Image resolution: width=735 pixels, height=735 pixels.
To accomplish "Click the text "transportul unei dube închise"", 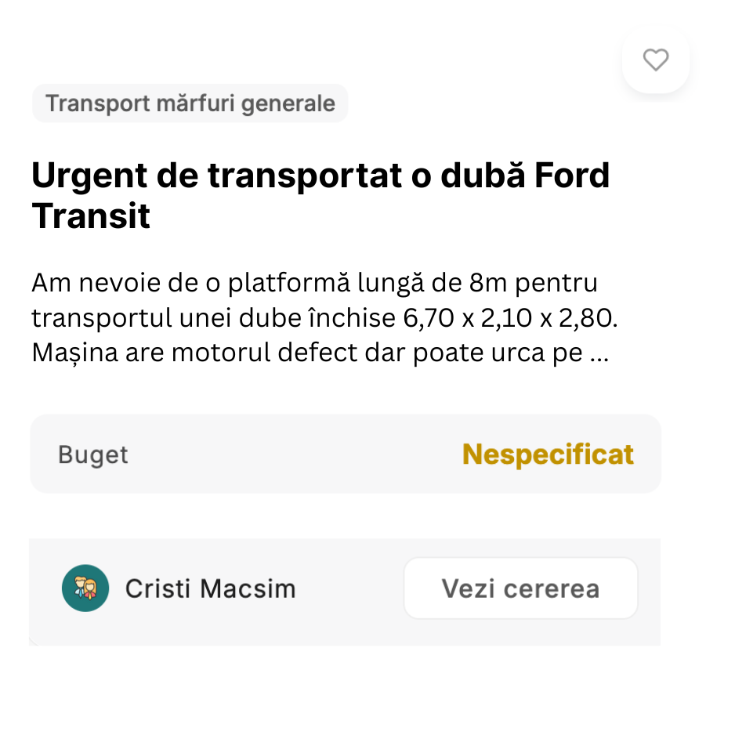I will (214, 317).
